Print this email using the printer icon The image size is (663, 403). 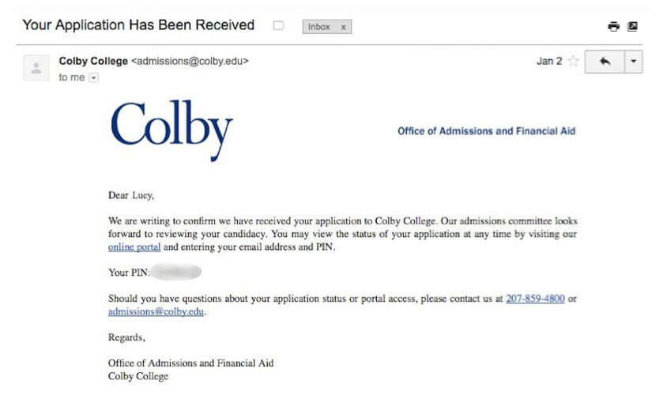click(613, 26)
